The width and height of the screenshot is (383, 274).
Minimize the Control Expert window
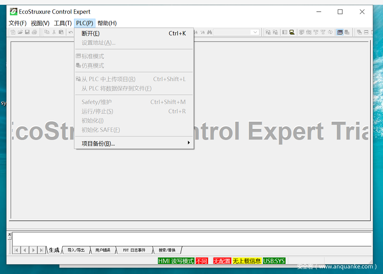[319, 12]
